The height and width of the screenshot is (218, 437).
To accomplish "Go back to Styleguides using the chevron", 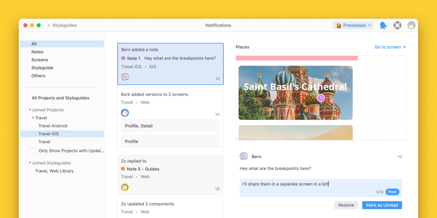I will (x=49, y=25).
